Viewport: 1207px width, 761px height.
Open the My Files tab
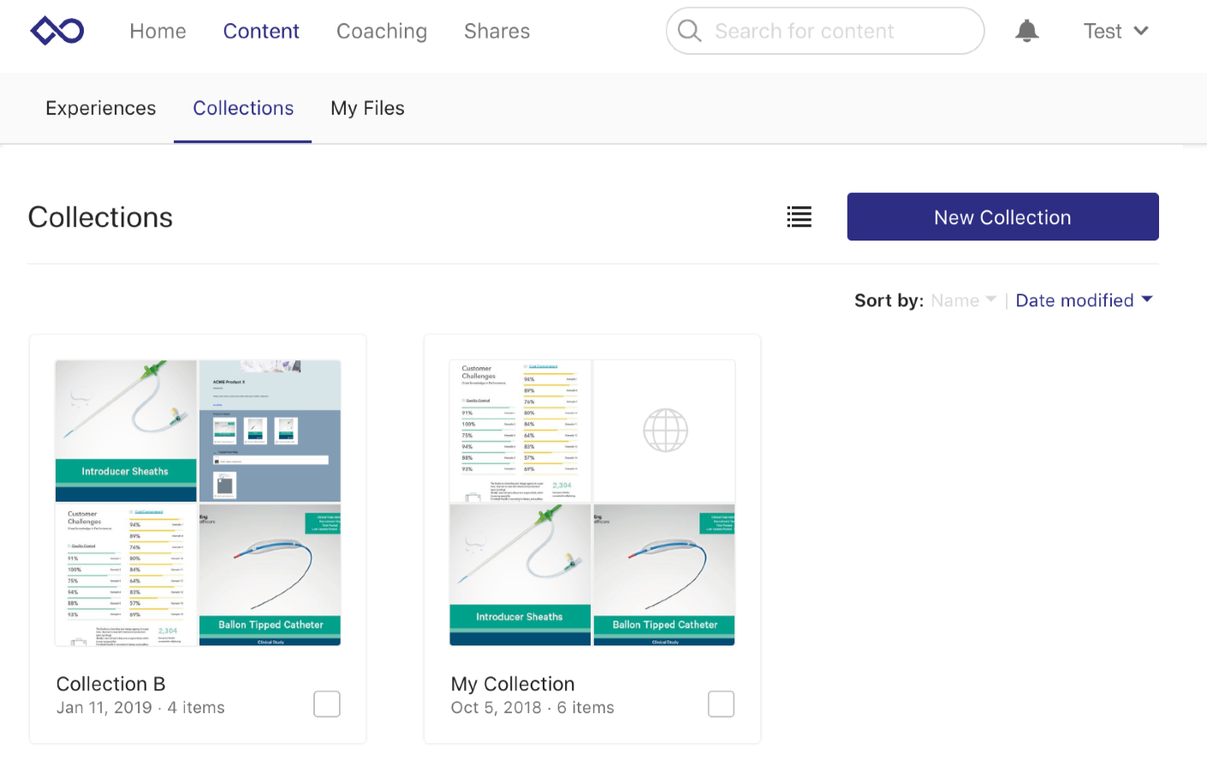tap(367, 108)
